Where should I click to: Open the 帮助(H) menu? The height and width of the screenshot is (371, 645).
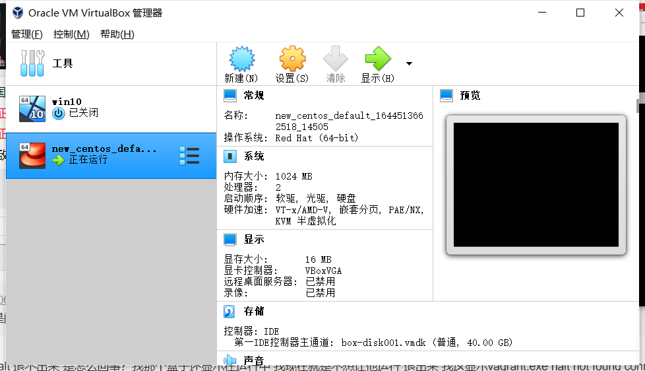117,34
